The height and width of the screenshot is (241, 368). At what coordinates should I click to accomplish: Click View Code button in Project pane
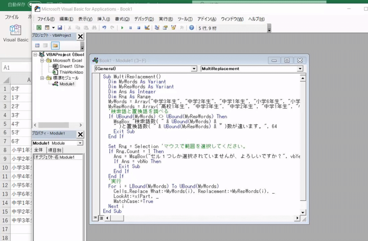click(37, 45)
